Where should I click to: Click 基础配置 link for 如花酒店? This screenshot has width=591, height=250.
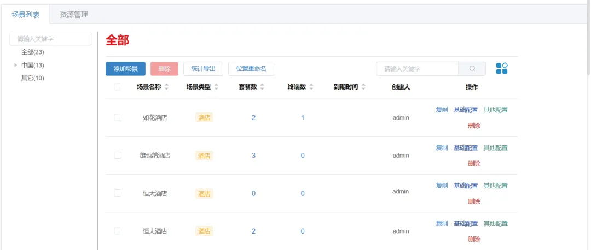coord(465,110)
